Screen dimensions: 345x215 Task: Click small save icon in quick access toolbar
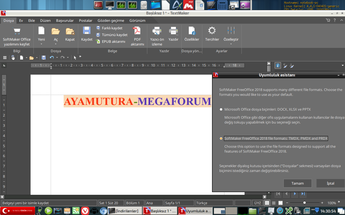coord(44,58)
